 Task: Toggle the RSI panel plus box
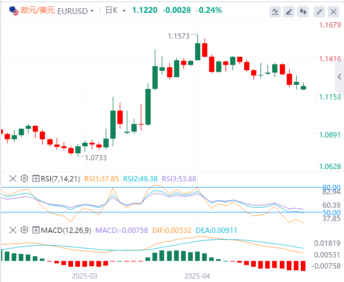[x=36, y=178]
